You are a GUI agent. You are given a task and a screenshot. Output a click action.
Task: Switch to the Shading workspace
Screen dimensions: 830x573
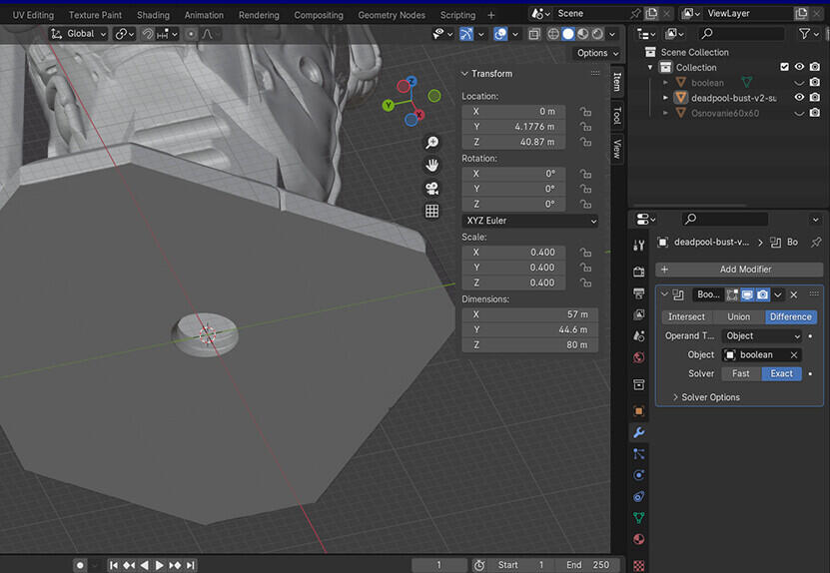pyautogui.click(x=153, y=15)
